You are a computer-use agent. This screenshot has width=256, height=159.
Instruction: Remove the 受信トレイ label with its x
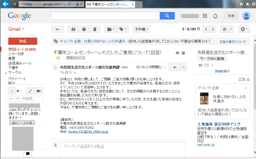(x=83, y=58)
